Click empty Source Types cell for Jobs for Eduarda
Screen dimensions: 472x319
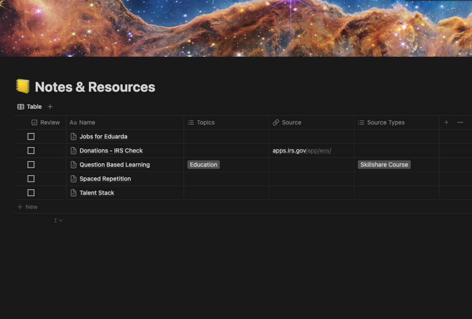(397, 136)
